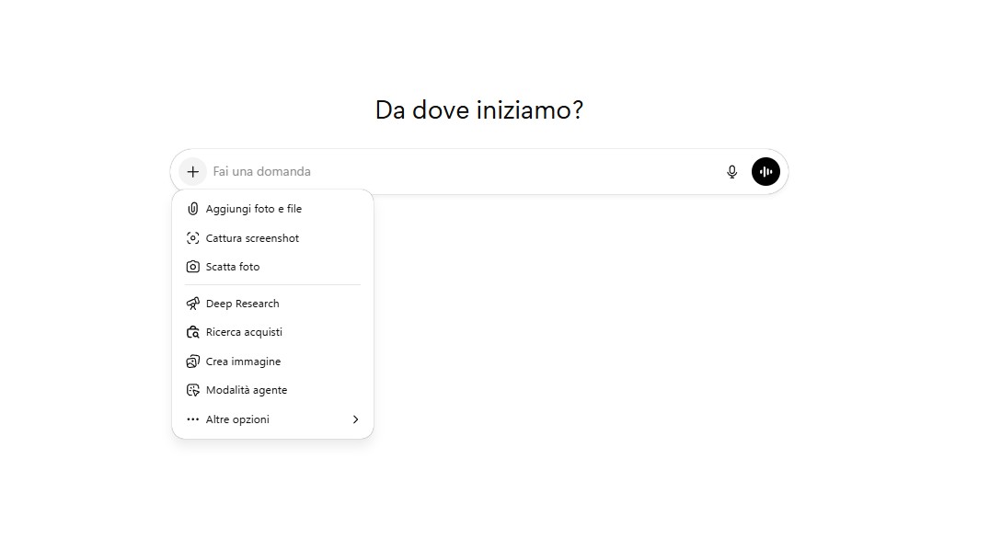Choose Cattura screenshot from the menu
The image size is (990, 551).
[252, 237]
